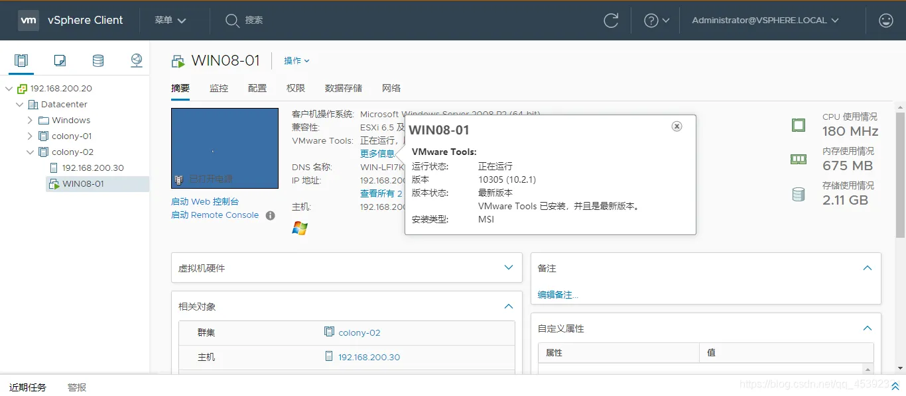This screenshot has width=906, height=396.
Task: Switch to VMs and Templates view icon
Action: click(x=60, y=61)
